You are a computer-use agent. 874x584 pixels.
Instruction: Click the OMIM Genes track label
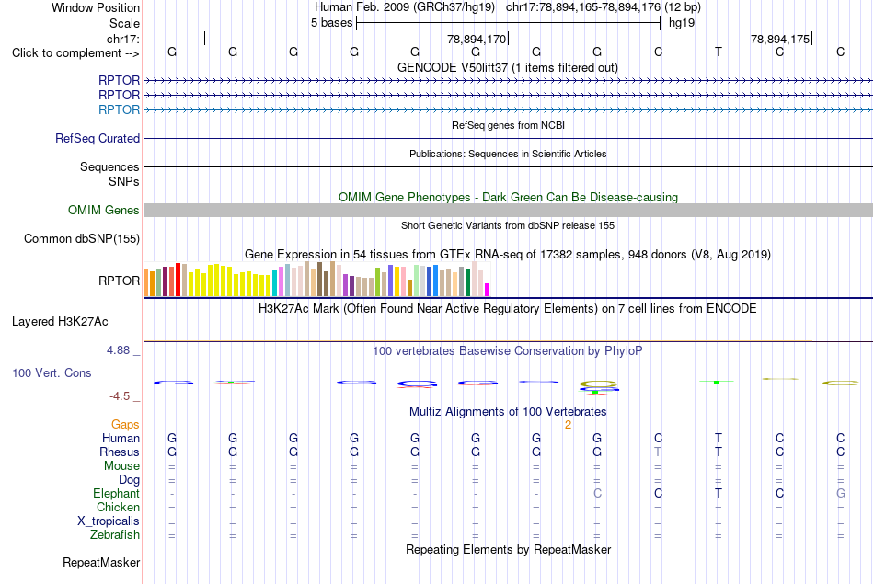point(104,210)
